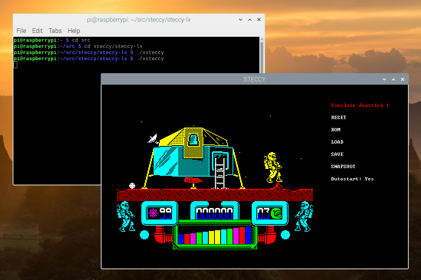Click the magenta star ammo counter panel
The width and height of the screenshot is (421, 280).
pyautogui.click(x=159, y=213)
